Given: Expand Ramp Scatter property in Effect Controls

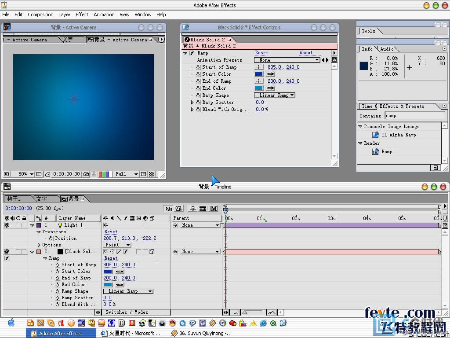Looking at the screenshot, I should coord(192,102).
